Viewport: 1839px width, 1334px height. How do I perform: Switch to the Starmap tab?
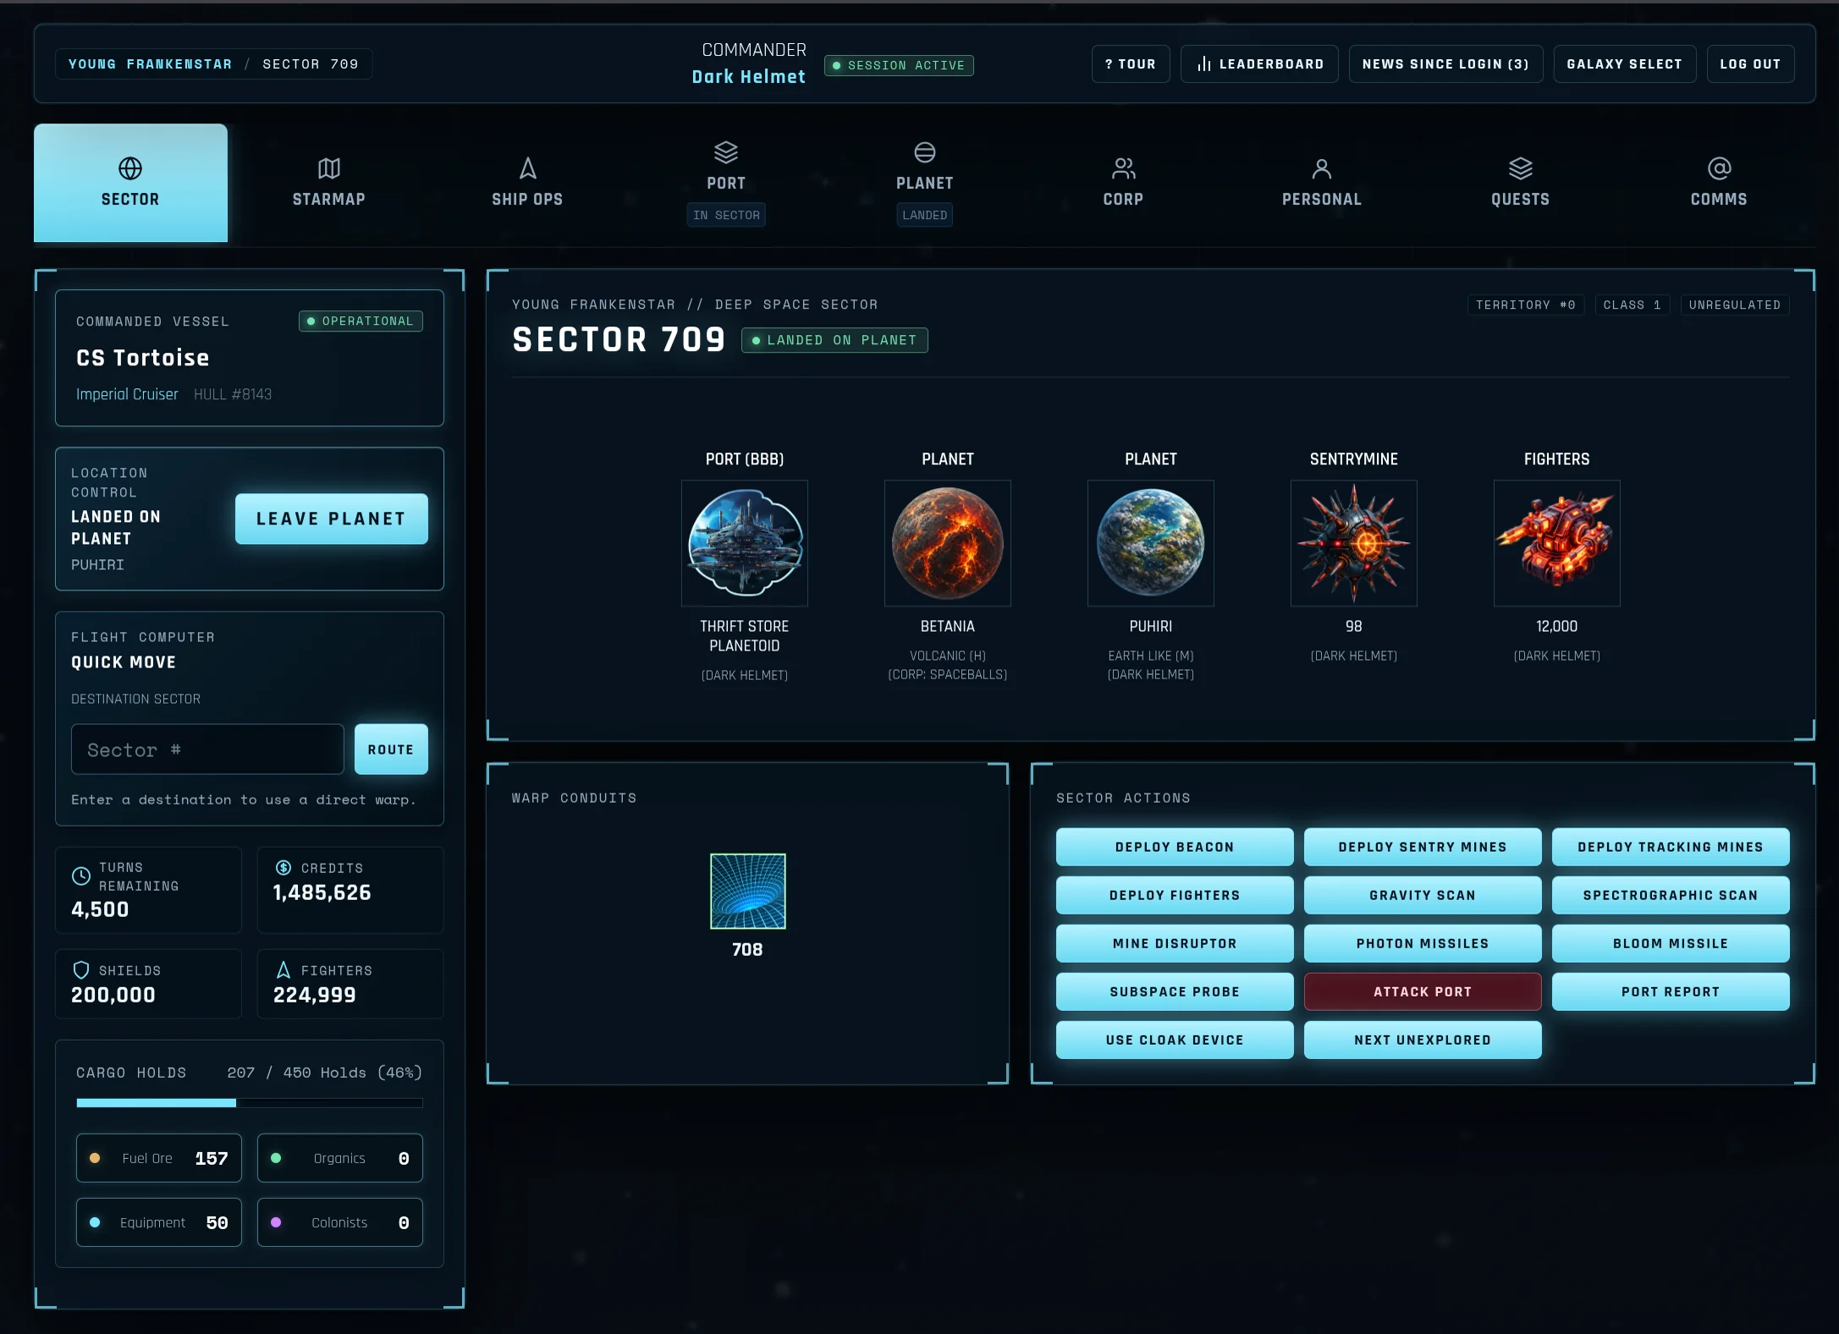click(x=329, y=183)
